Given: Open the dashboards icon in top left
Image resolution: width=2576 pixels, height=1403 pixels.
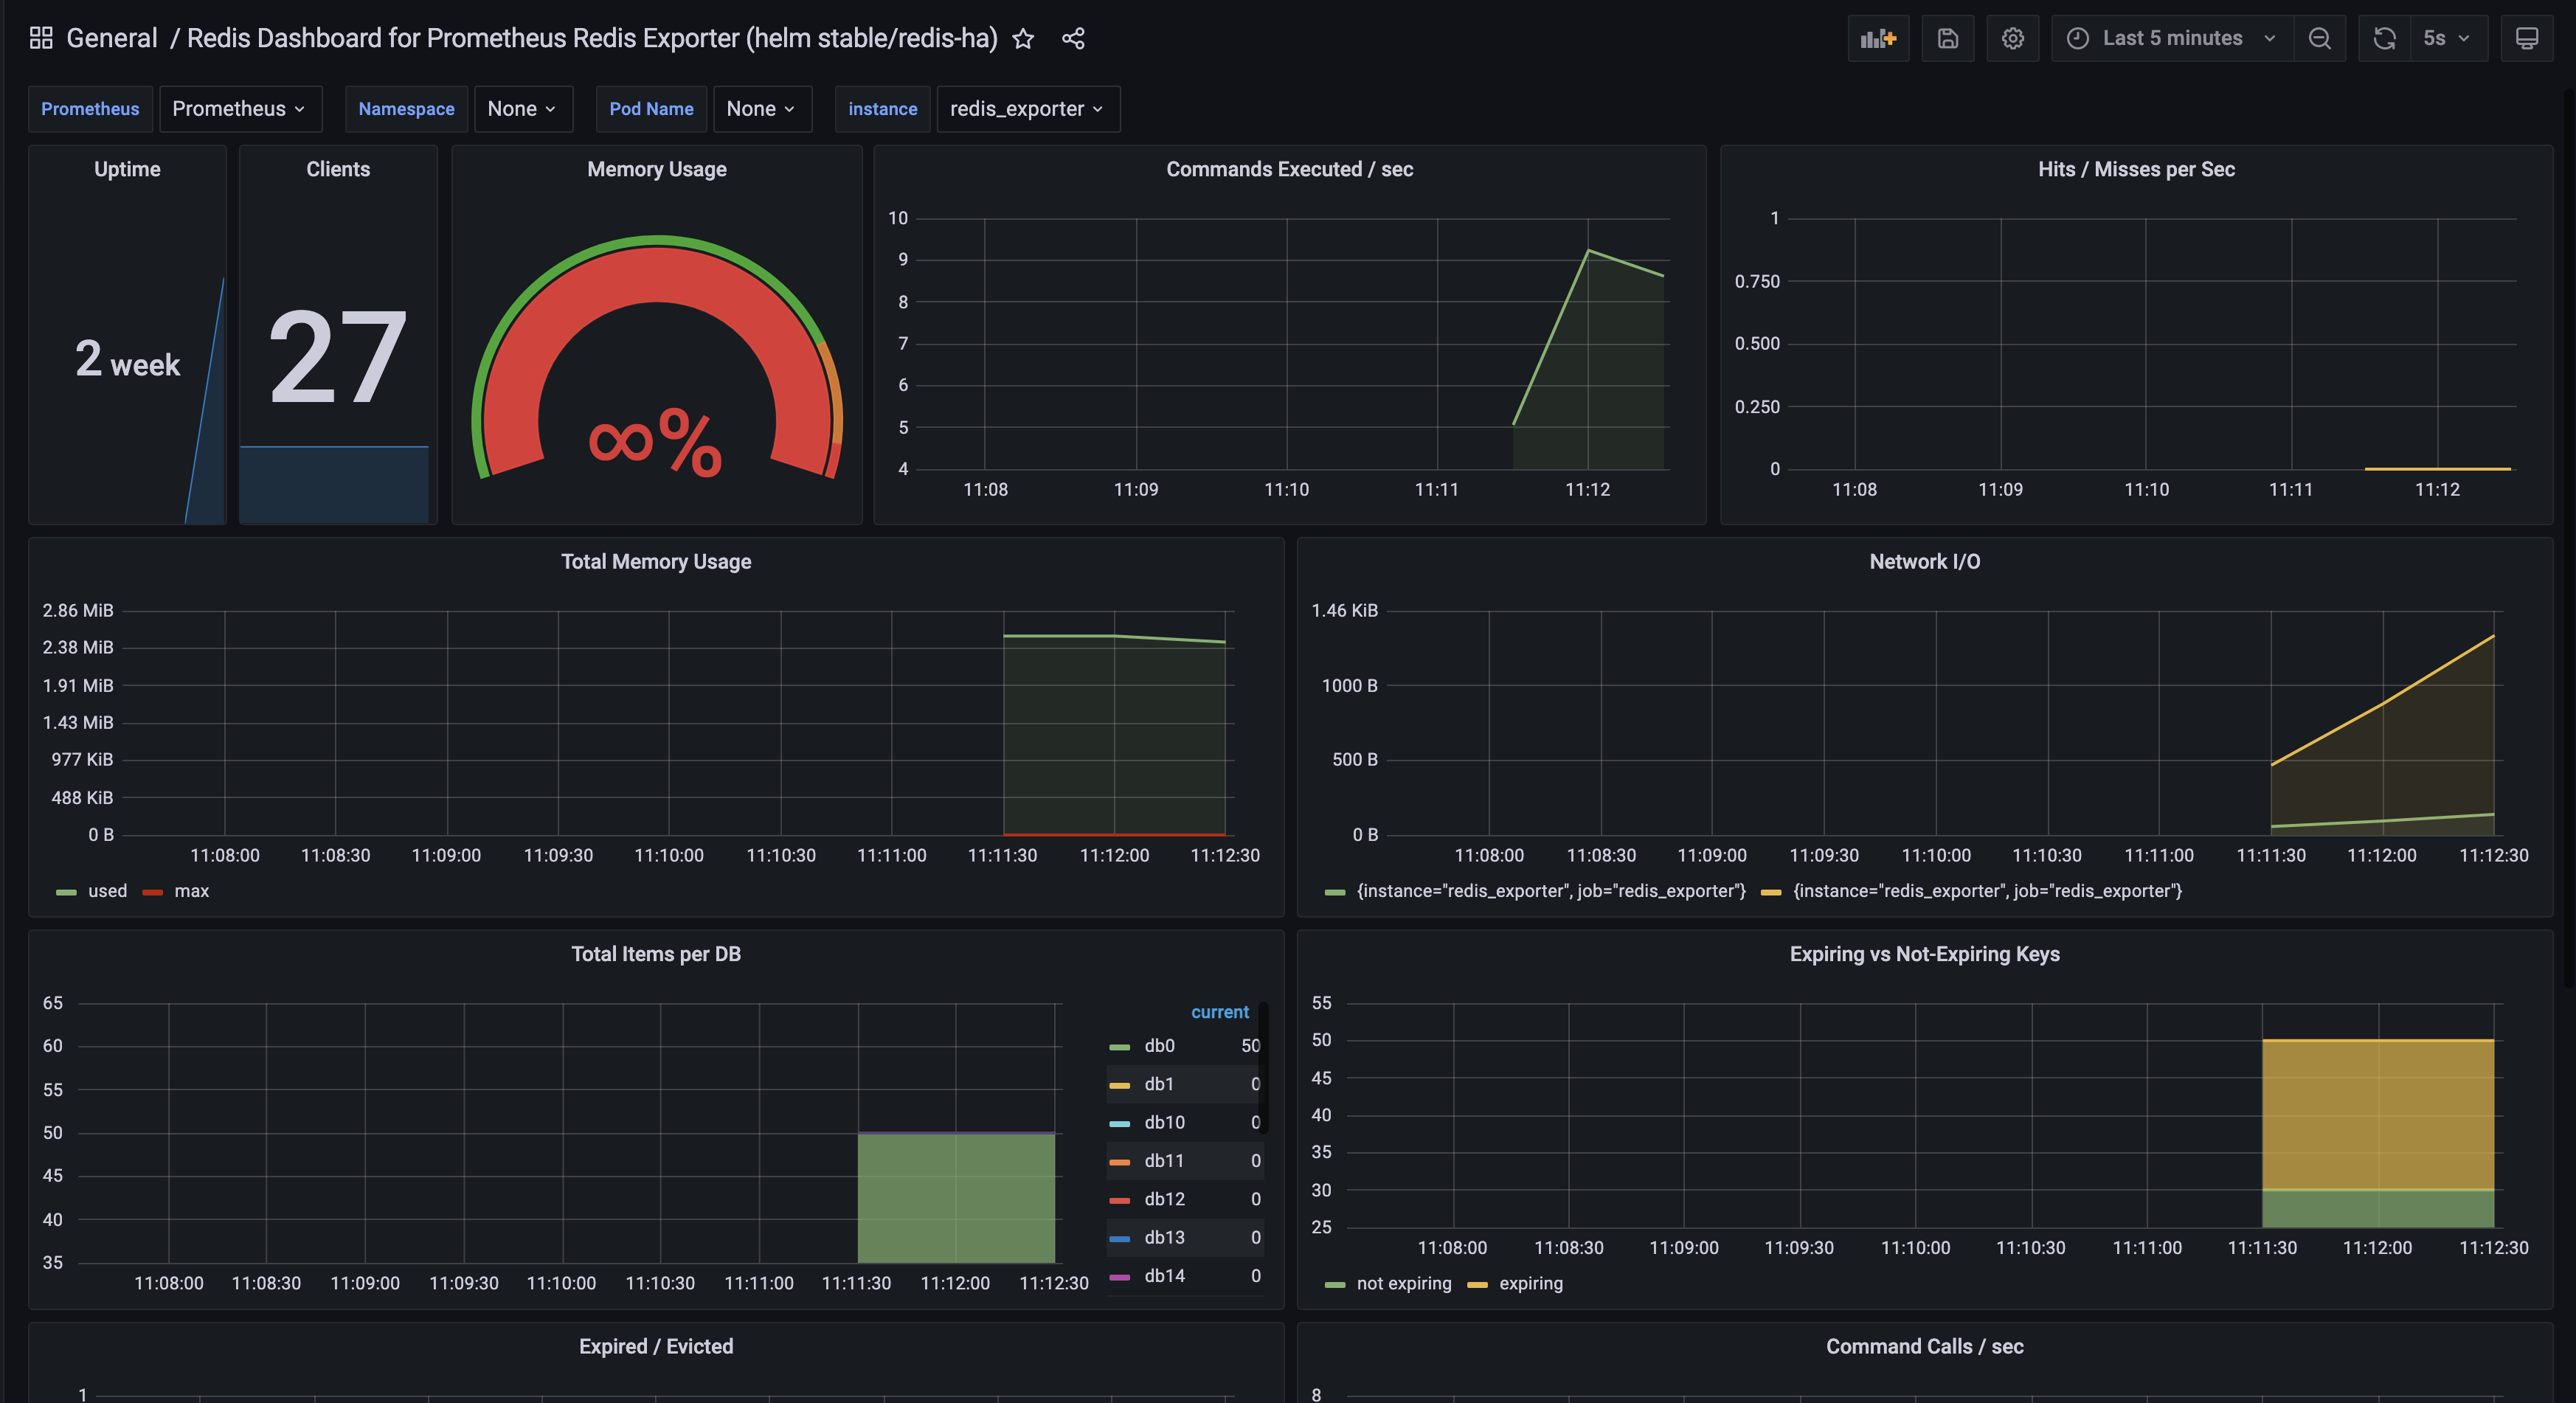Looking at the screenshot, I should tap(40, 38).
